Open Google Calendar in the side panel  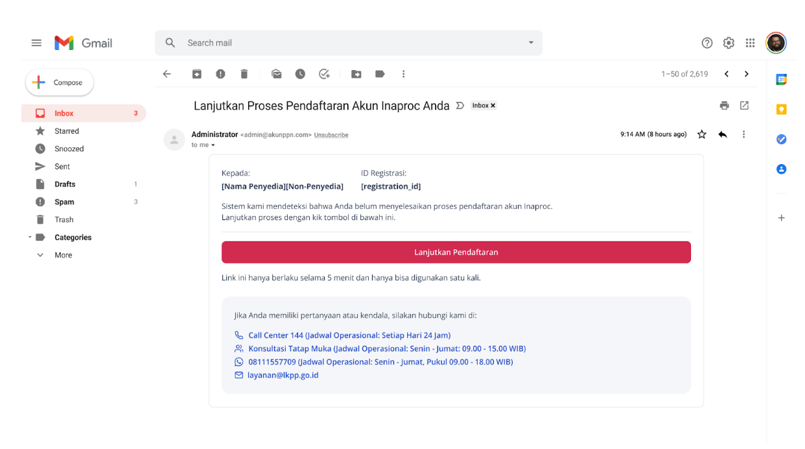(x=781, y=79)
